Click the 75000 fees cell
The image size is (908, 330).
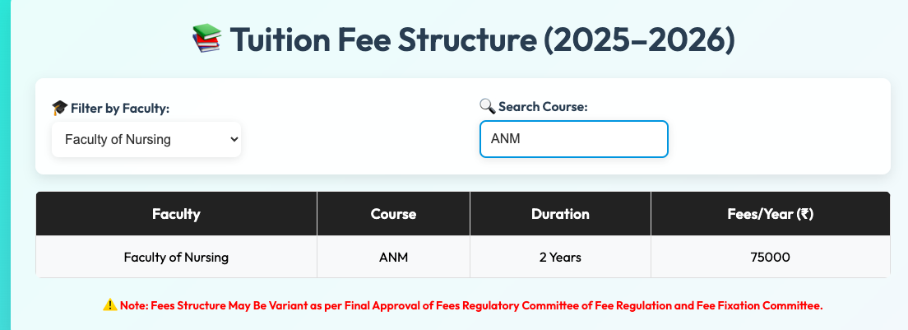770,257
